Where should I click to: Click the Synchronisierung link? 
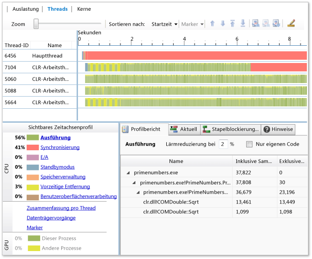pos(60,147)
